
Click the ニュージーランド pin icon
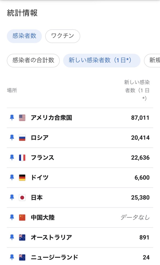(12, 257)
